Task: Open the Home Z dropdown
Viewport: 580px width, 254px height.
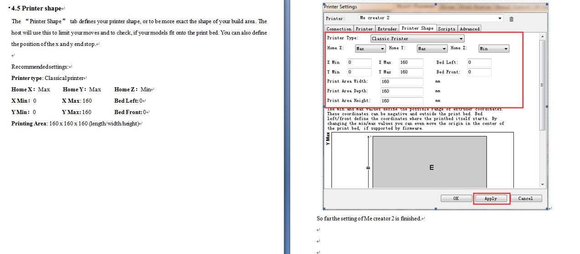Action: tap(493, 49)
